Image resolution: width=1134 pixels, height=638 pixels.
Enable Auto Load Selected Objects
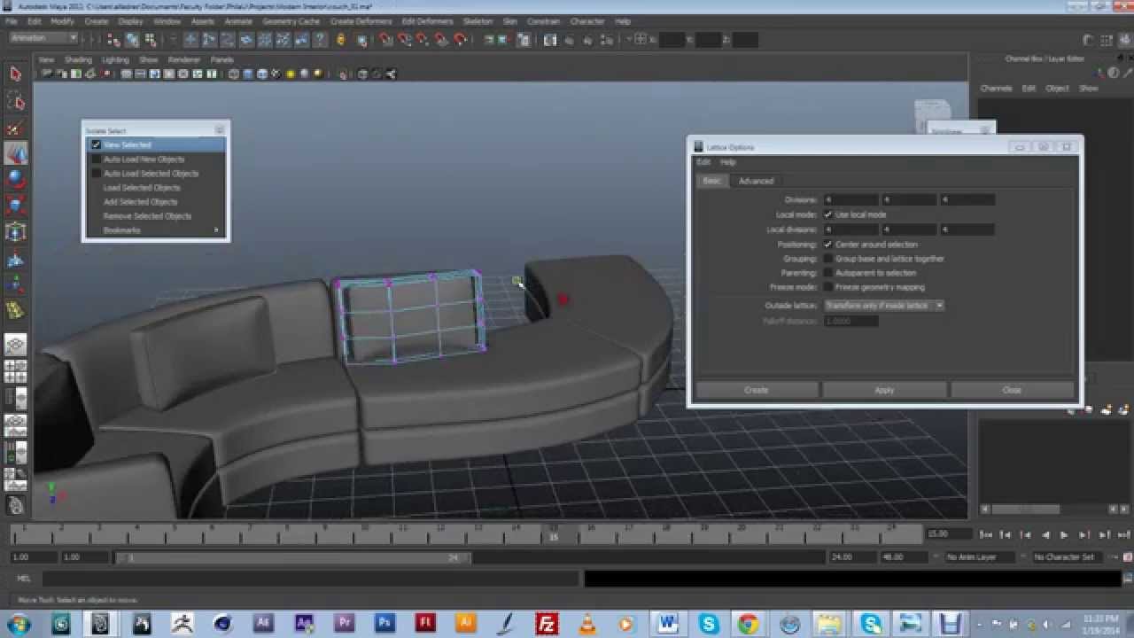(97, 174)
